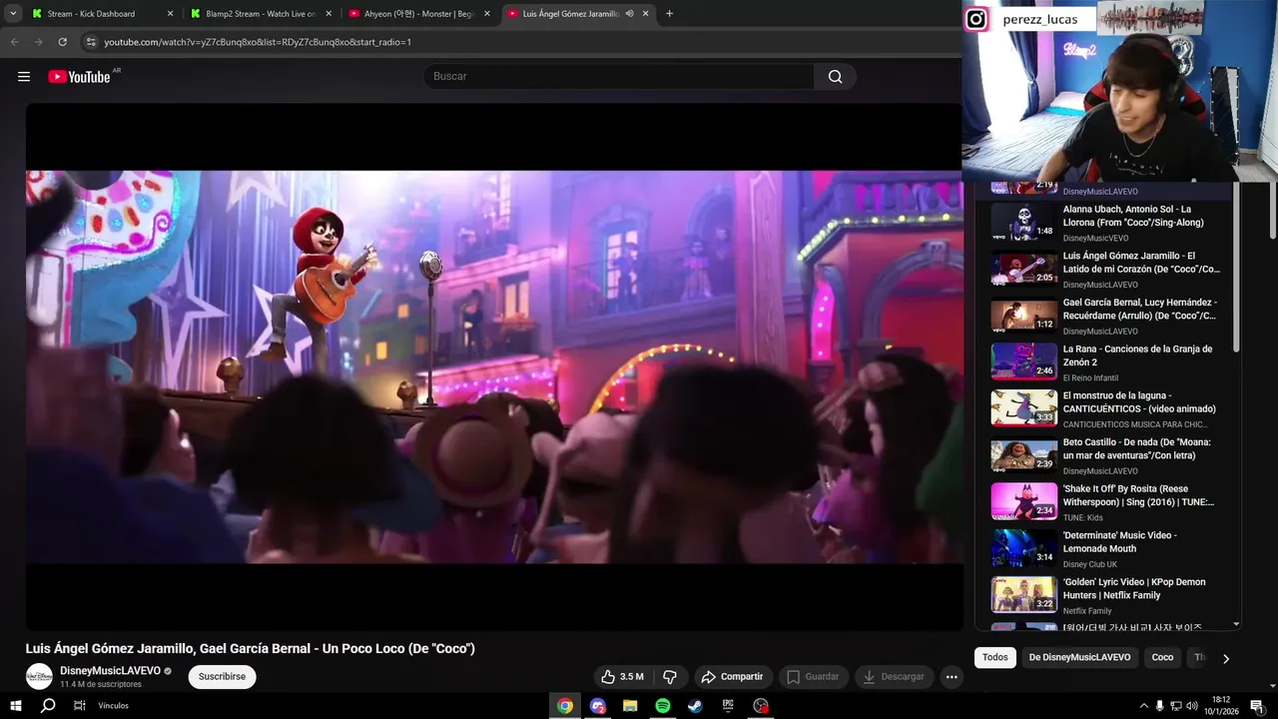
Task: Open Chrome tab search dropdown
Action: pyautogui.click(x=13, y=14)
